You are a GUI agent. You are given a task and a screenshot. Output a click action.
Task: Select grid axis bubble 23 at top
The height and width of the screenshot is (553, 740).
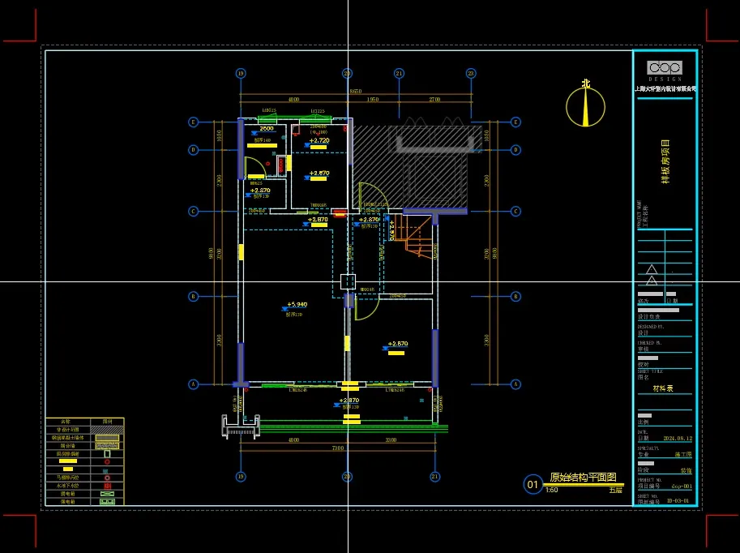point(471,73)
